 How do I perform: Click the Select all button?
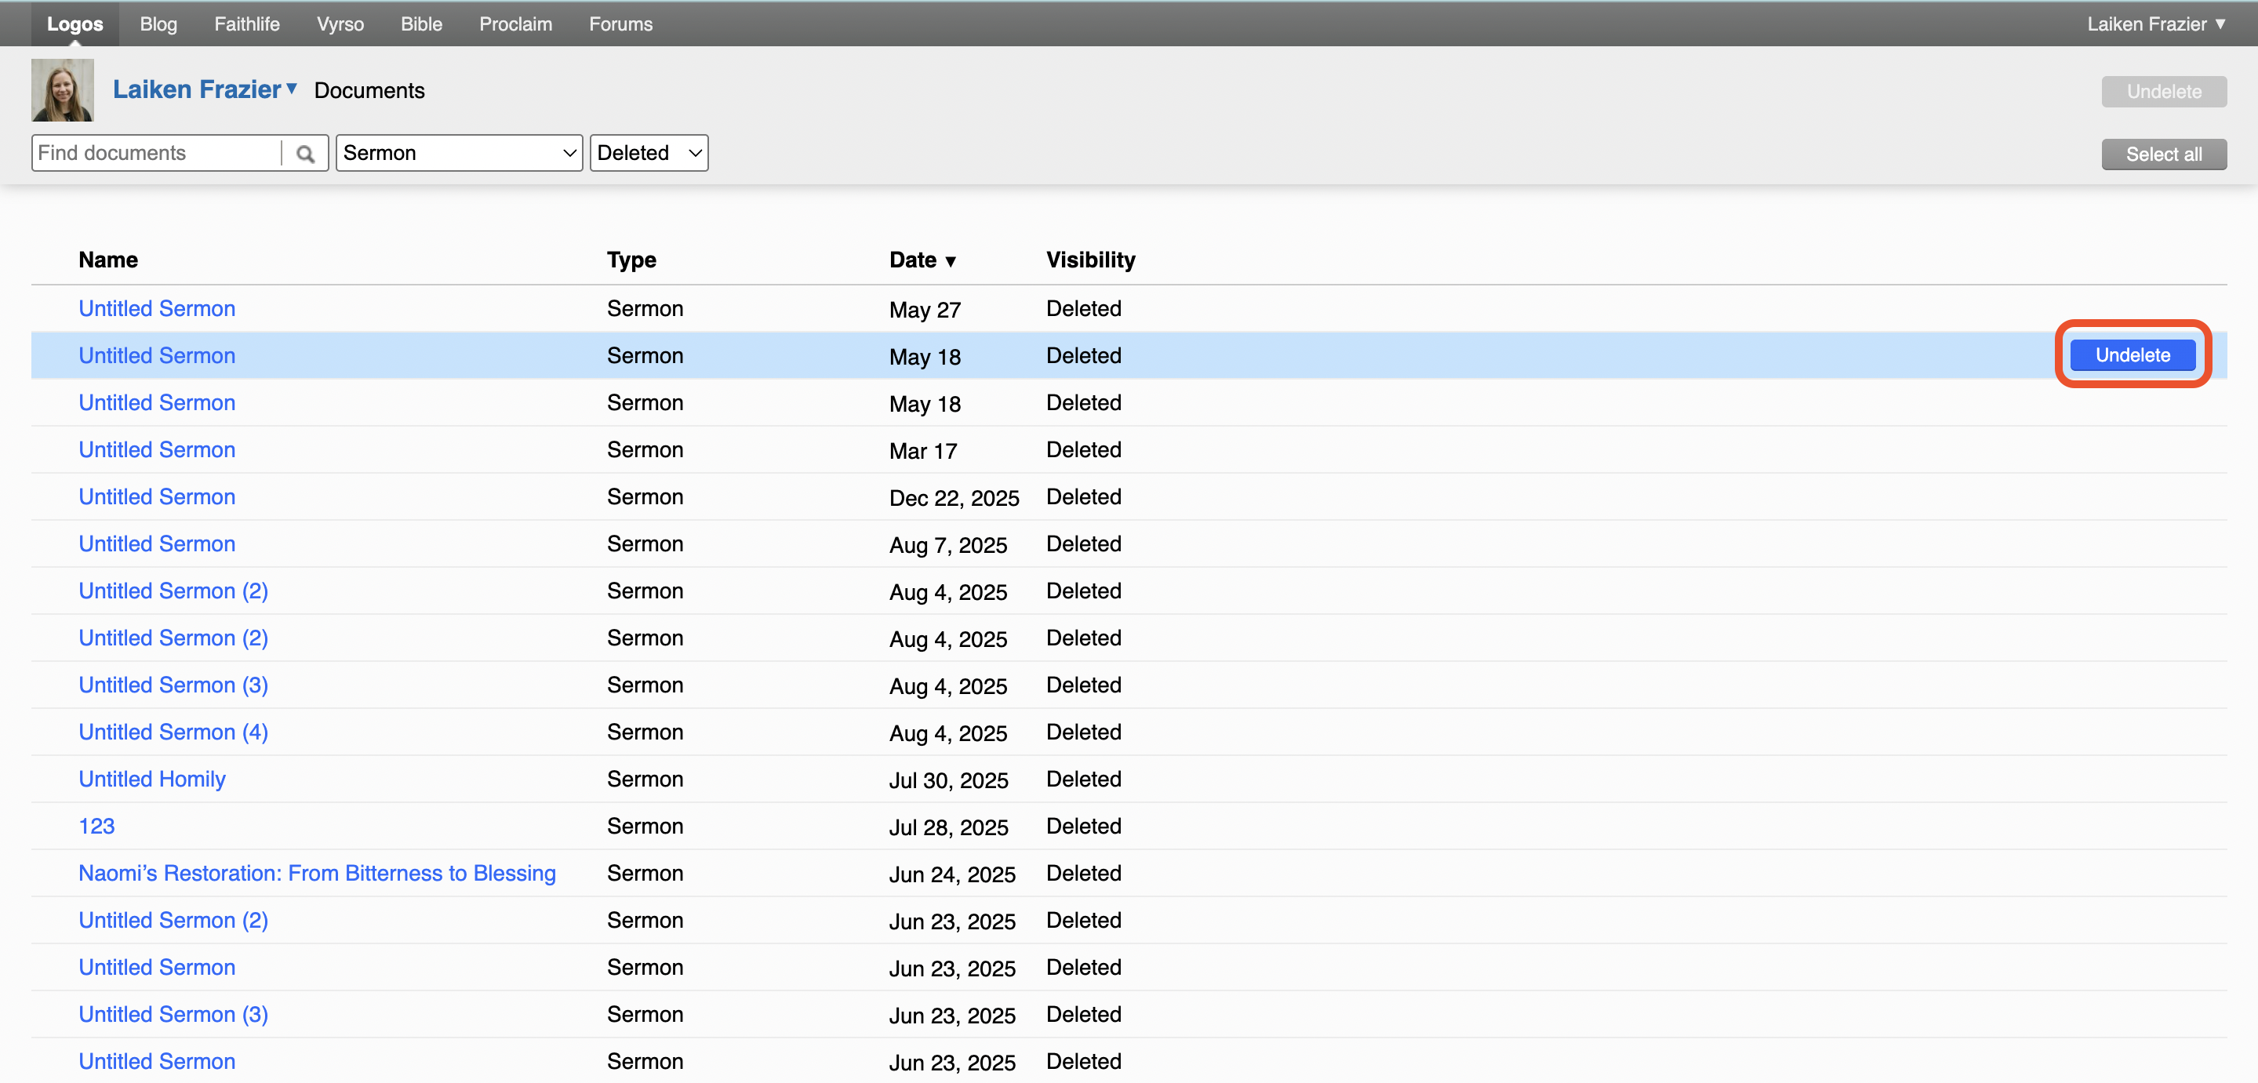pyautogui.click(x=2163, y=154)
